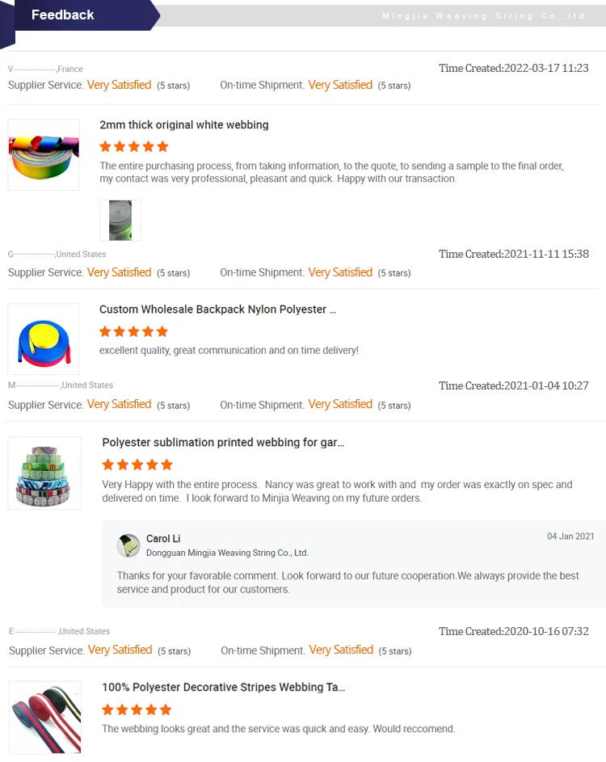
Task: Click the Mingjia Weaving String Co. banner text
Action: click(x=483, y=16)
